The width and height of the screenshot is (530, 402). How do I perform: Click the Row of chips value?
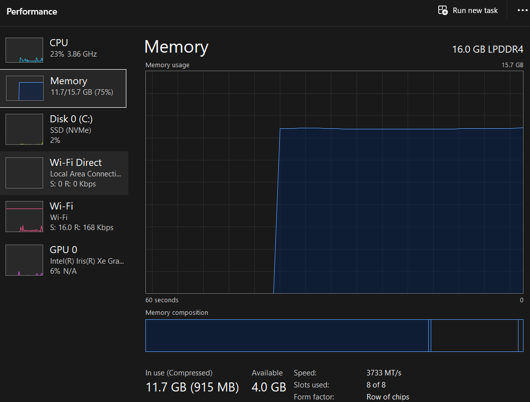pos(388,397)
